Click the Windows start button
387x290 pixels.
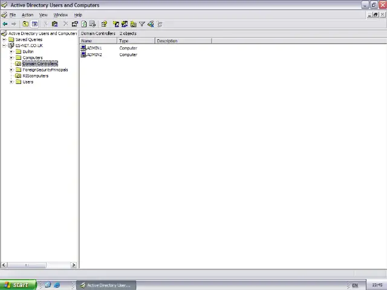point(18,285)
